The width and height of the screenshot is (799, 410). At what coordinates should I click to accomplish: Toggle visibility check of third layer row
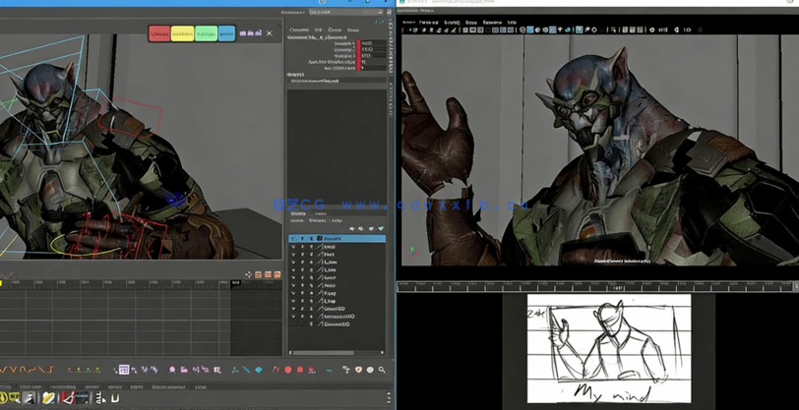click(293, 255)
